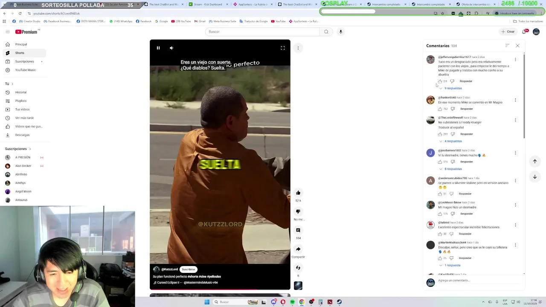The image size is (546, 307).
Task: Dislike the comment by franker8540
Action: 453,109
